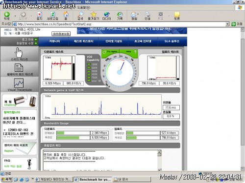The height and width of the screenshot is (183, 245).
Task: Click the Print icon
Action: [147, 15]
